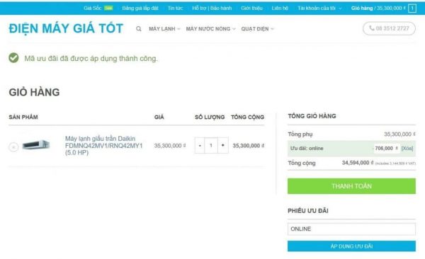Open the cart count icon in top bar
Screen dimensions: 425x259
[x=412, y=8]
